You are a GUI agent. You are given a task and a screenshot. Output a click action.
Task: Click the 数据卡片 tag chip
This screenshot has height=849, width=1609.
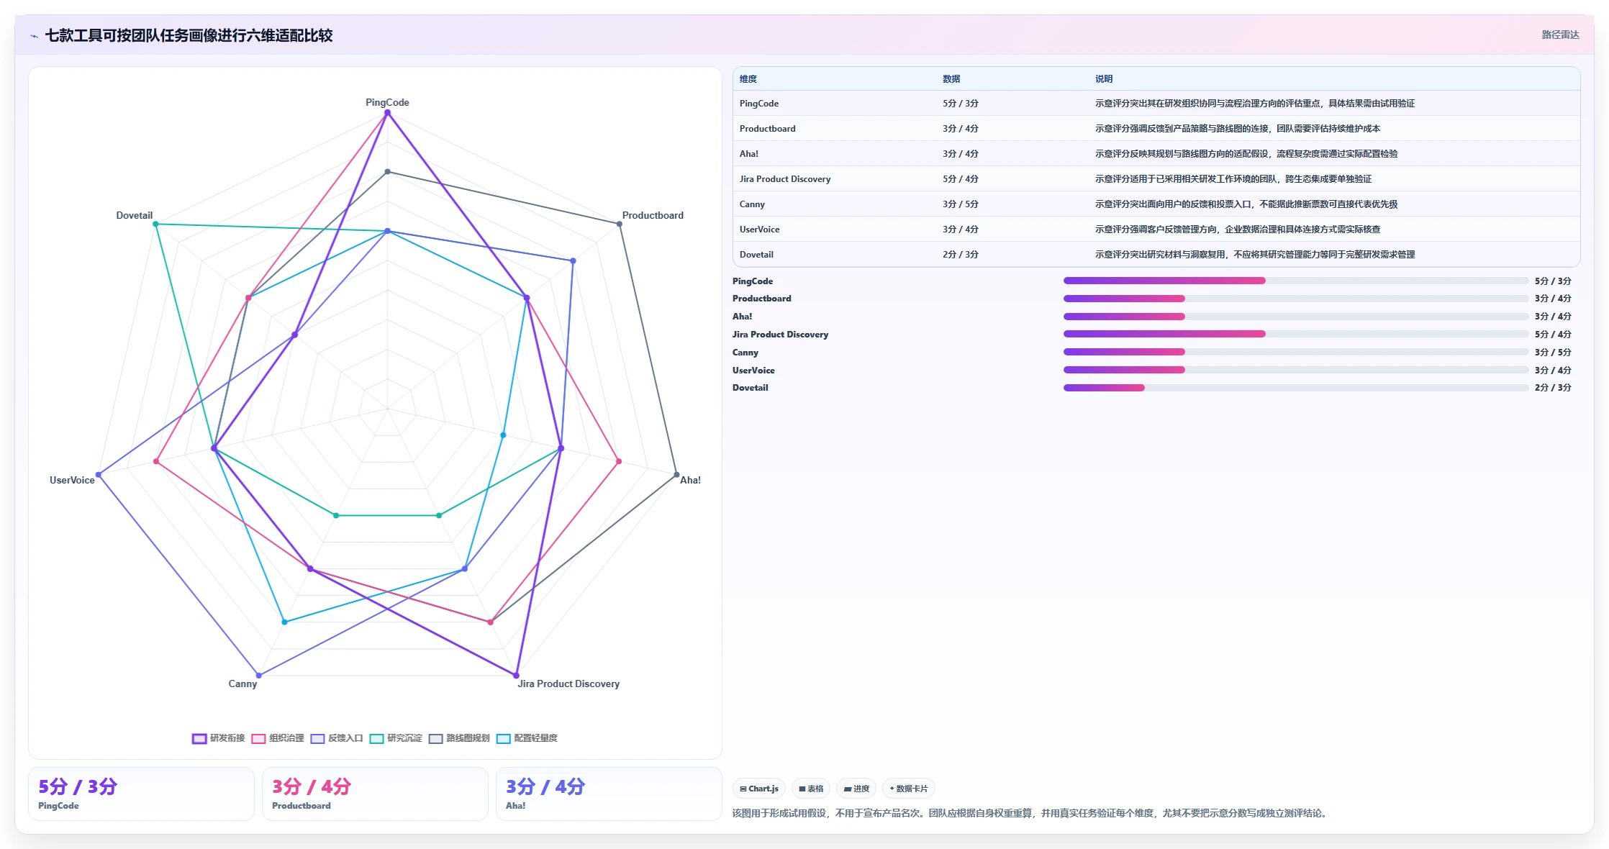pos(909,789)
